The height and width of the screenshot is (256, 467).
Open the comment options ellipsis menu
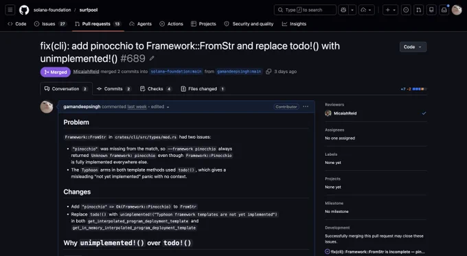coord(306,106)
